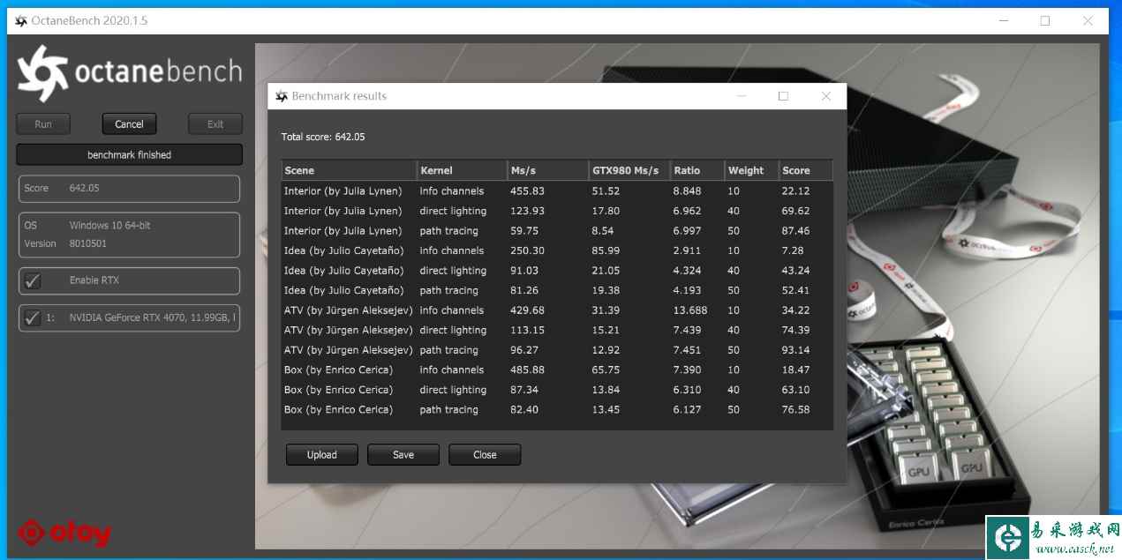Click the Ms/s value 123.93
The image size is (1122, 560).
tap(528, 211)
